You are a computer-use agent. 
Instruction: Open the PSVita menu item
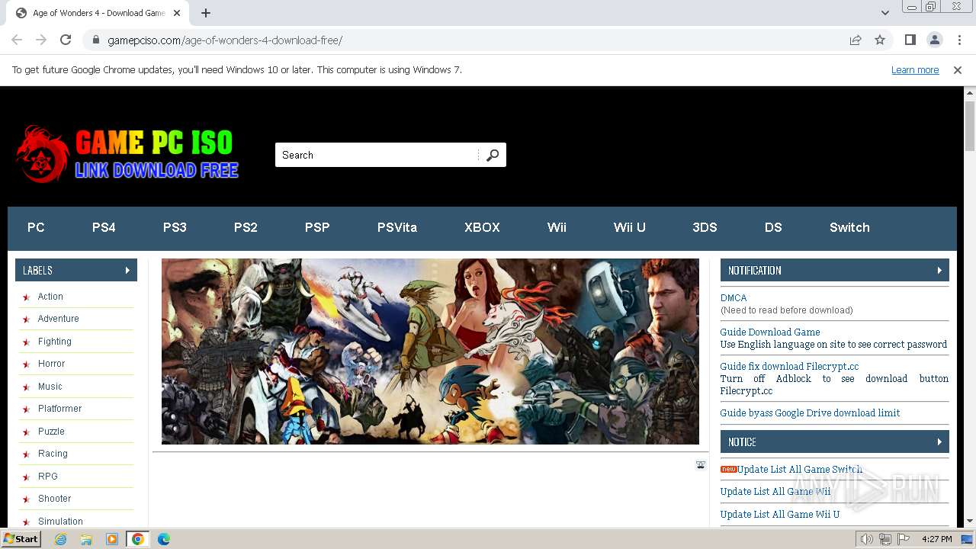point(397,227)
